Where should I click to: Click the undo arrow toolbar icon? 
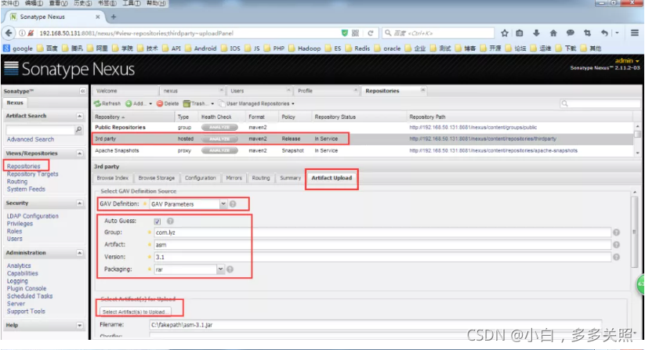(x=604, y=33)
